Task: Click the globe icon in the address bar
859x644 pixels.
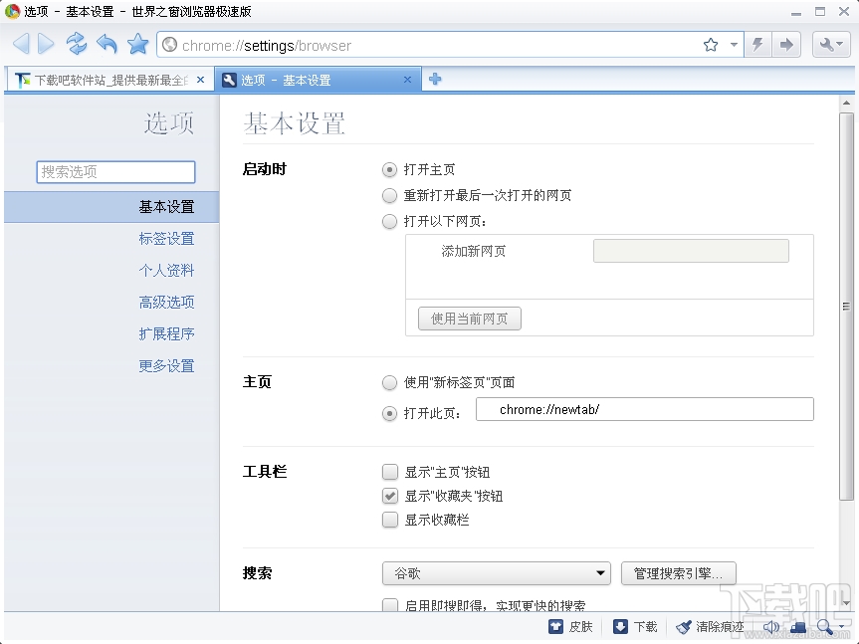Action: (x=170, y=45)
